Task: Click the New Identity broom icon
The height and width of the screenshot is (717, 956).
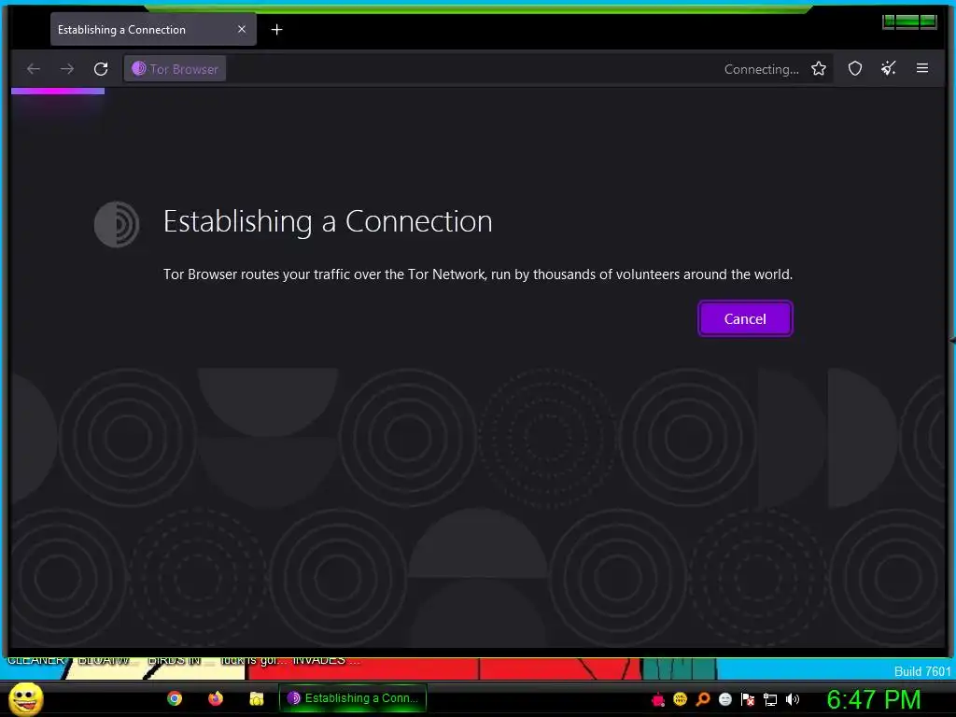Action: pyautogui.click(x=889, y=68)
